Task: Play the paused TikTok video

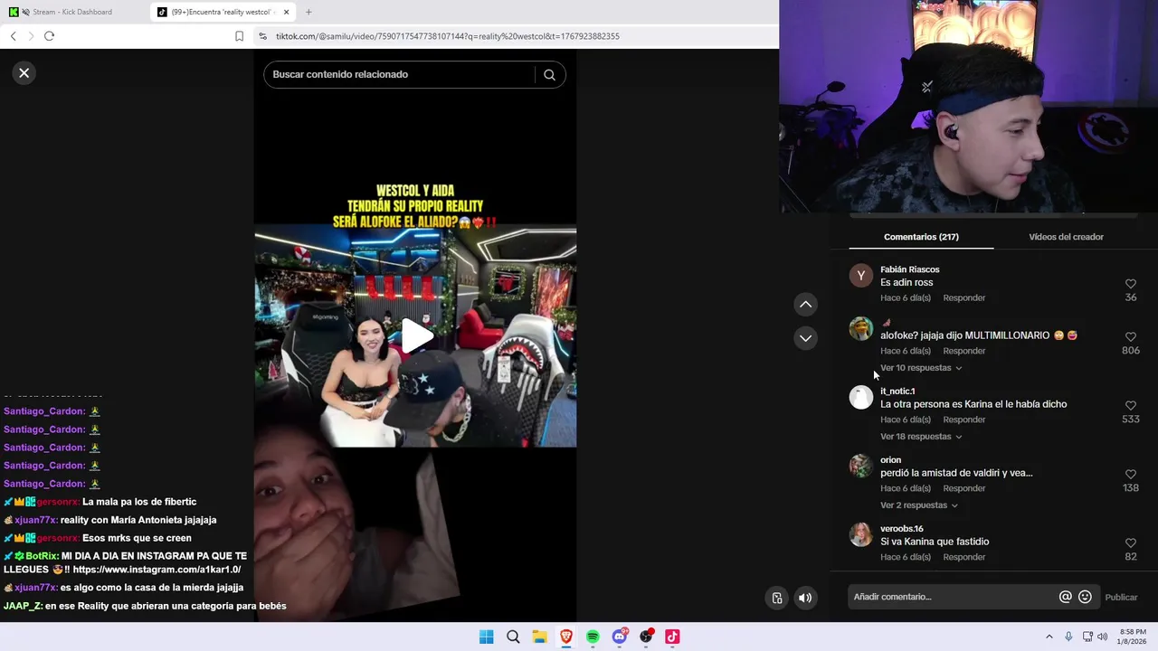Action: pyautogui.click(x=415, y=335)
